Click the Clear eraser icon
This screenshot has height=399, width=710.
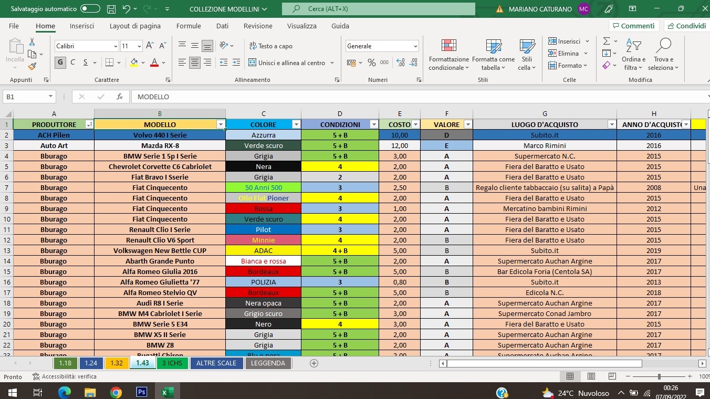pyautogui.click(x=607, y=65)
